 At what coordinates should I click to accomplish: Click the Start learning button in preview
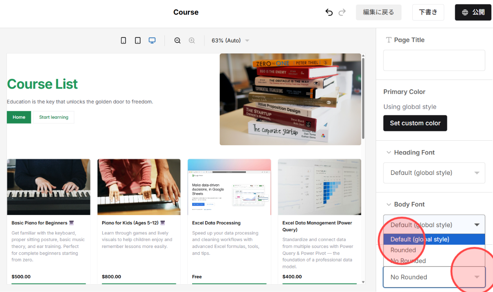(54, 117)
